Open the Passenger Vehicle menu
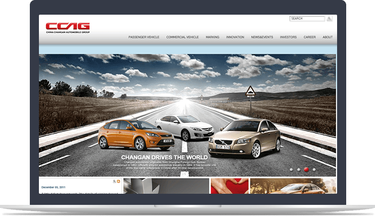This screenshot has height=217, width=375. pos(144,37)
